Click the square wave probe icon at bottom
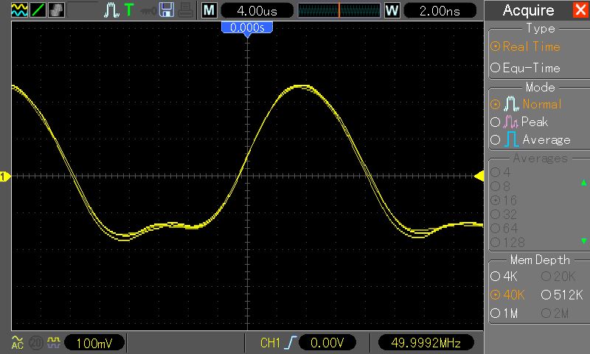Viewport: 590px width, 354px height. point(54,342)
